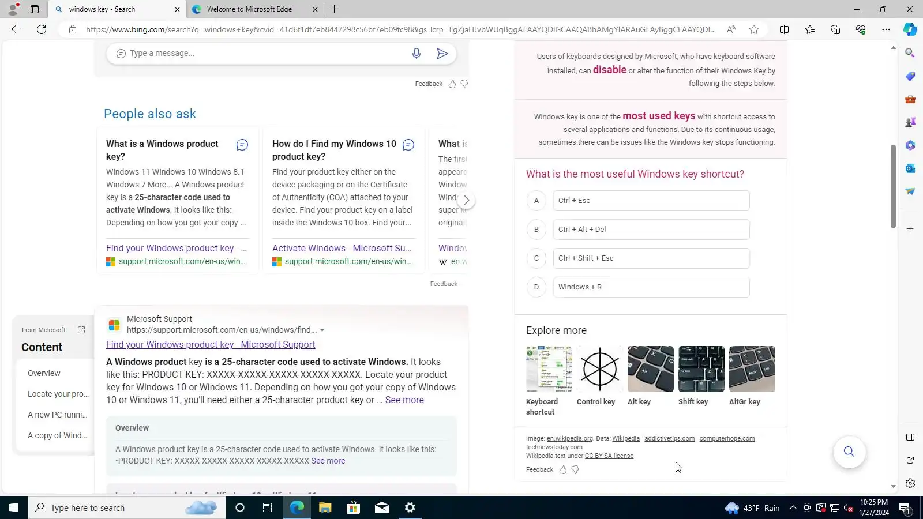Dislike the Windows key knowledge panel
The height and width of the screenshot is (519, 923).
[575, 470]
